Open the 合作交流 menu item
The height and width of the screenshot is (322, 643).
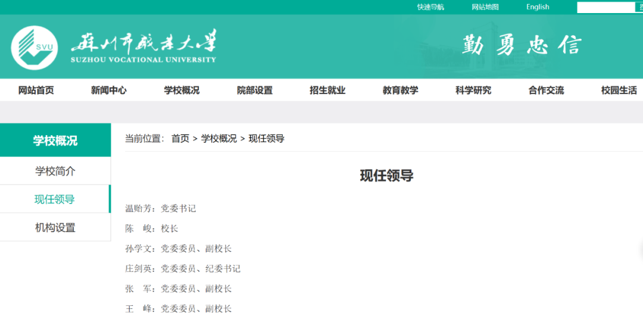[546, 90]
